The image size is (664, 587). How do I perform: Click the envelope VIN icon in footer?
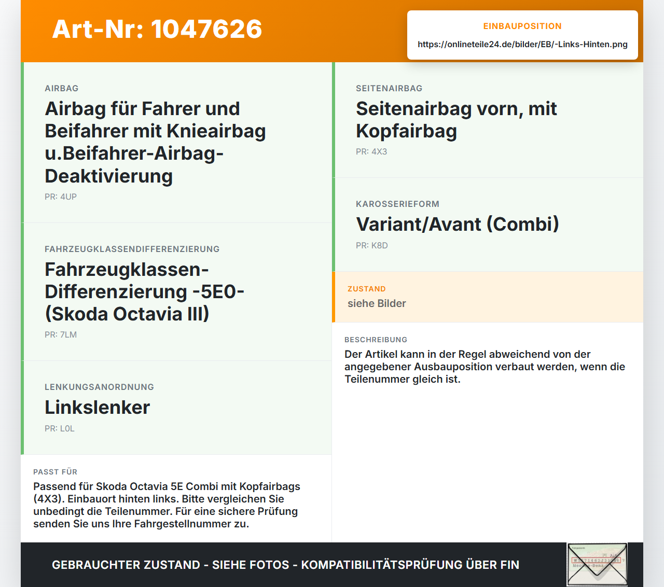click(x=597, y=565)
